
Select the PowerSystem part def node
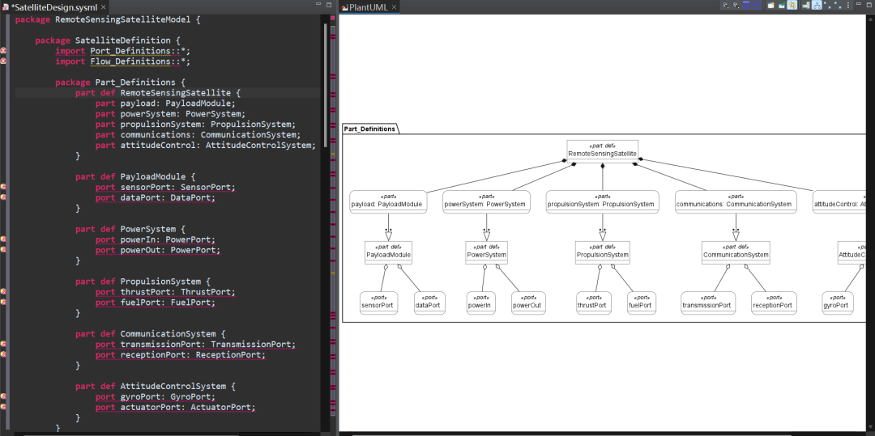click(487, 252)
